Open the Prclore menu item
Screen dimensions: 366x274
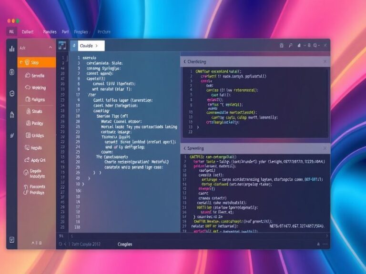click(x=104, y=32)
